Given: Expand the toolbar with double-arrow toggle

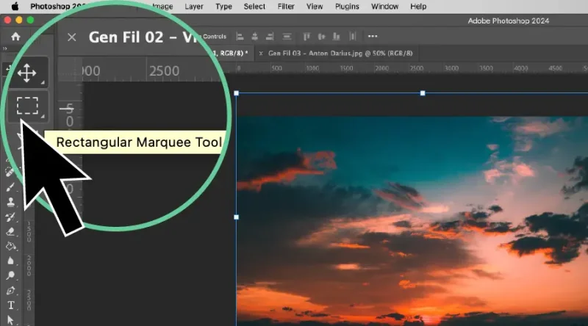Looking at the screenshot, I should 5,48.
